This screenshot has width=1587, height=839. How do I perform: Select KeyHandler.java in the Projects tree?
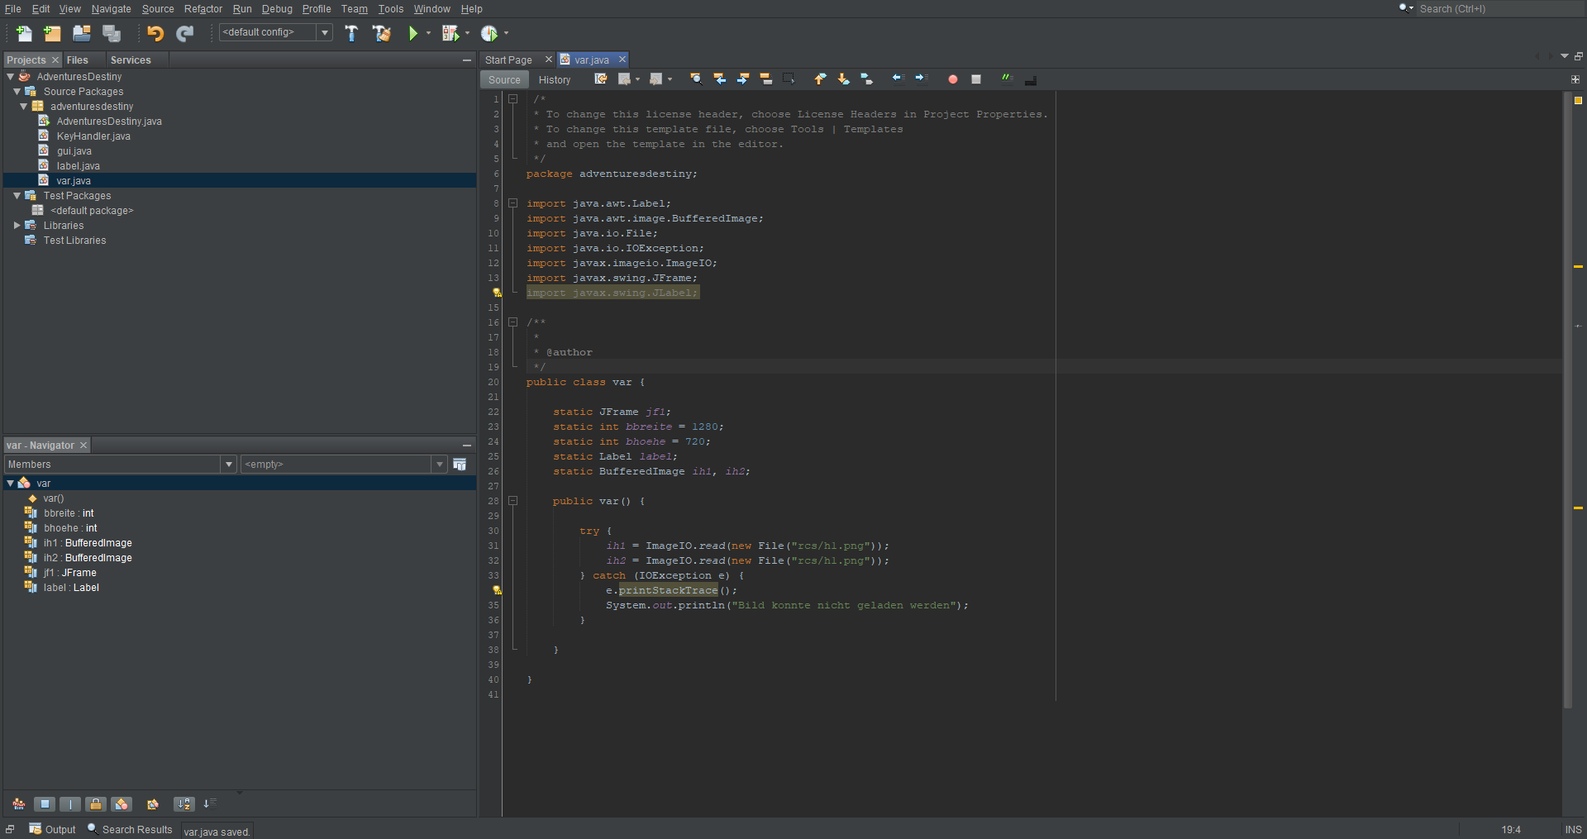[93, 136]
